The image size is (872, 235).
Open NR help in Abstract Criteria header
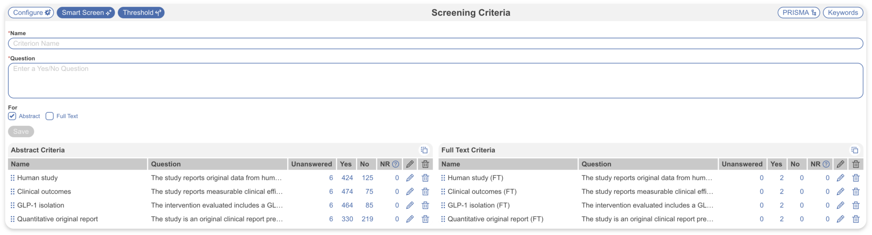pyautogui.click(x=396, y=164)
